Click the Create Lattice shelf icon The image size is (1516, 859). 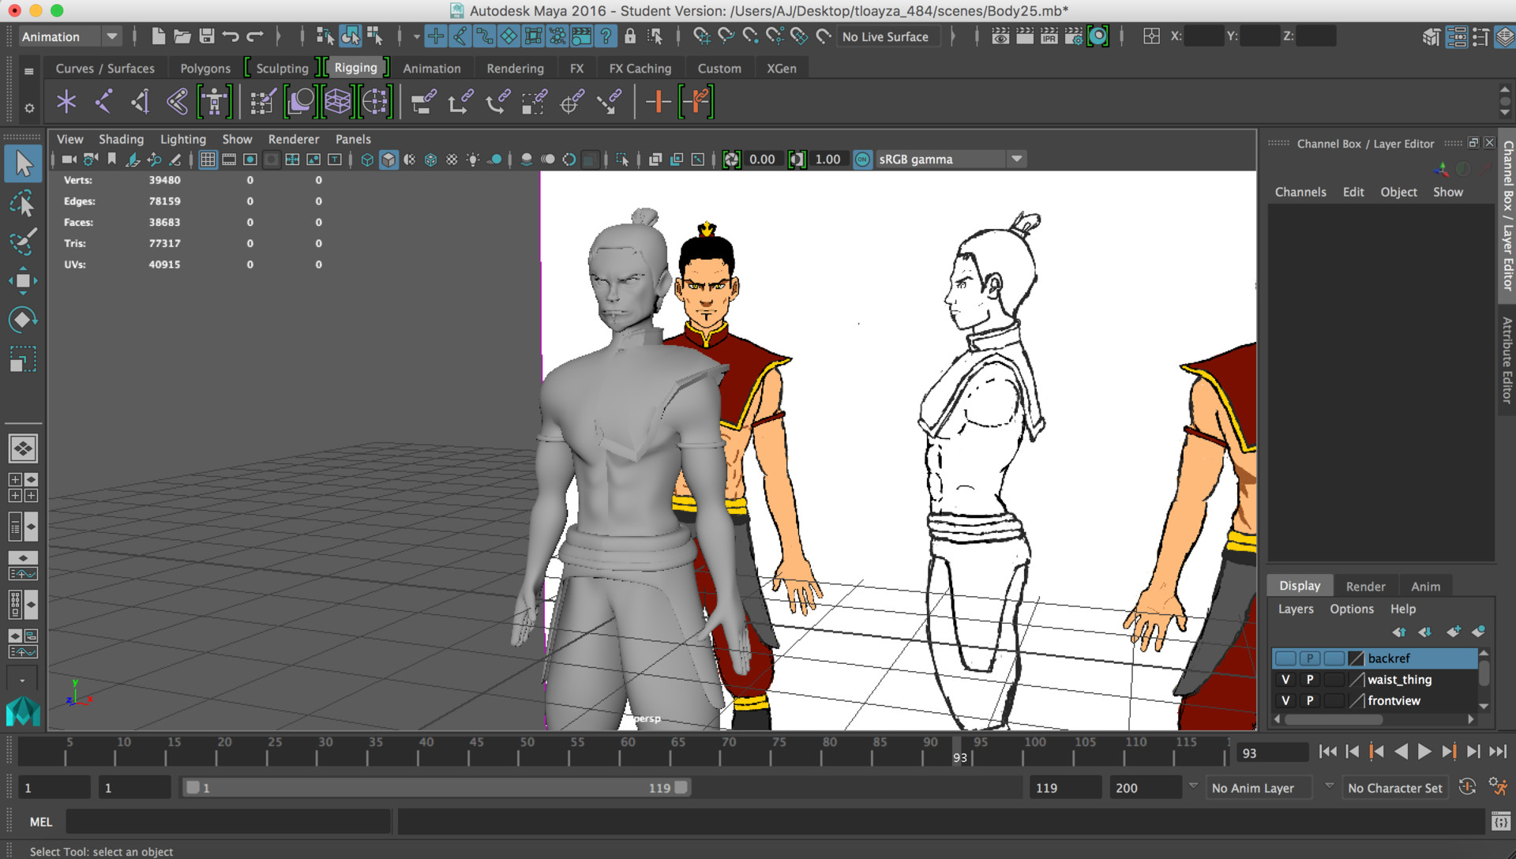coord(338,102)
